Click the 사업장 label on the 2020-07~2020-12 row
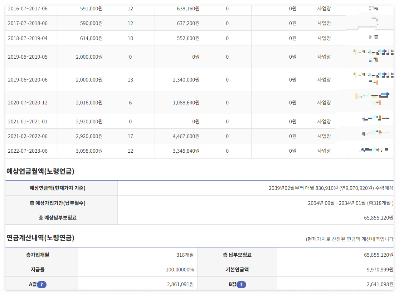This screenshot has height=295, width=399. coord(323,102)
